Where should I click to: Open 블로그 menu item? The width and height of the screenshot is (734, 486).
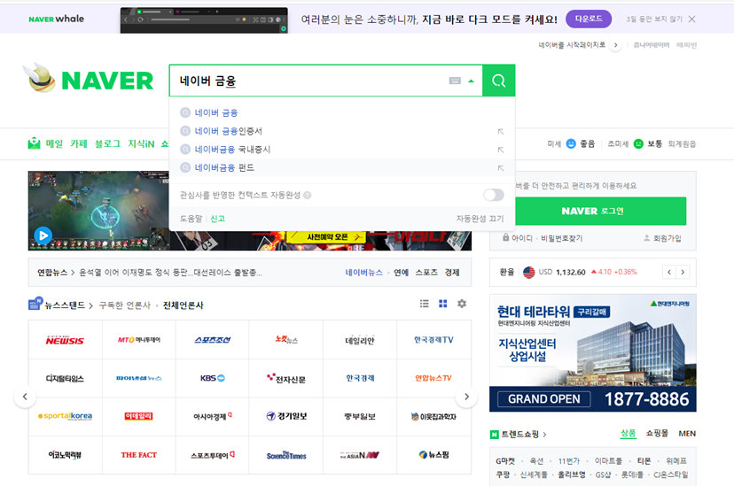[x=107, y=143]
